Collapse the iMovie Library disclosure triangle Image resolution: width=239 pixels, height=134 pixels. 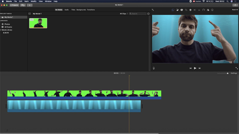click(x=1, y=30)
